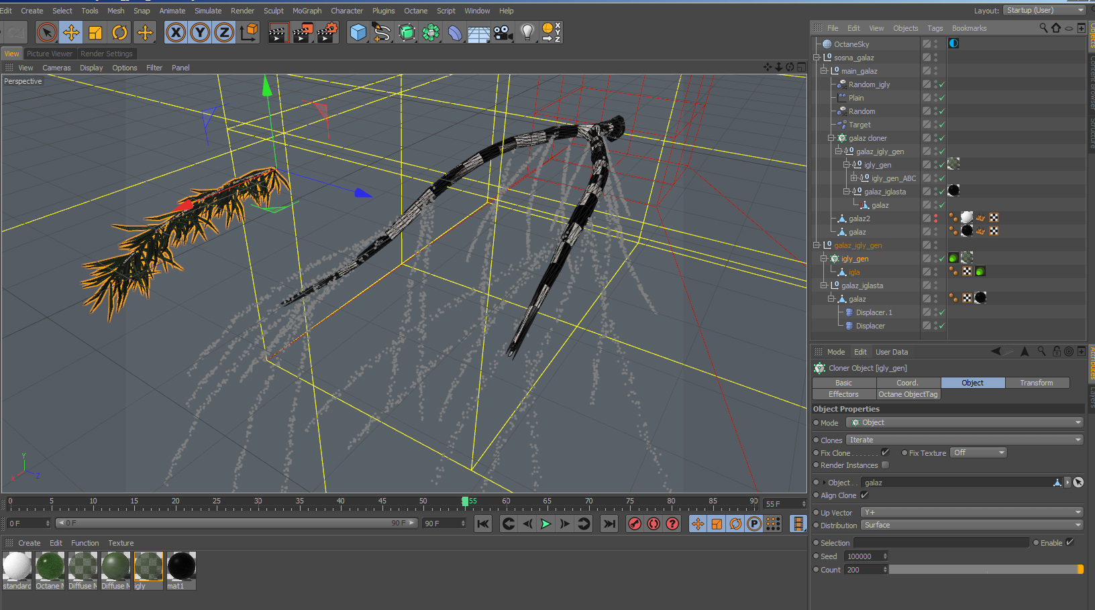Toggle the Fix Clone checkbox
The image size is (1095, 610).
tap(885, 452)
